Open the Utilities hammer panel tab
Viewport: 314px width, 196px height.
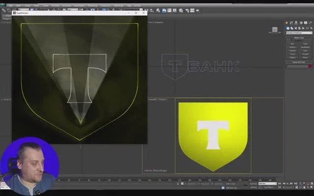coord(311,23)
